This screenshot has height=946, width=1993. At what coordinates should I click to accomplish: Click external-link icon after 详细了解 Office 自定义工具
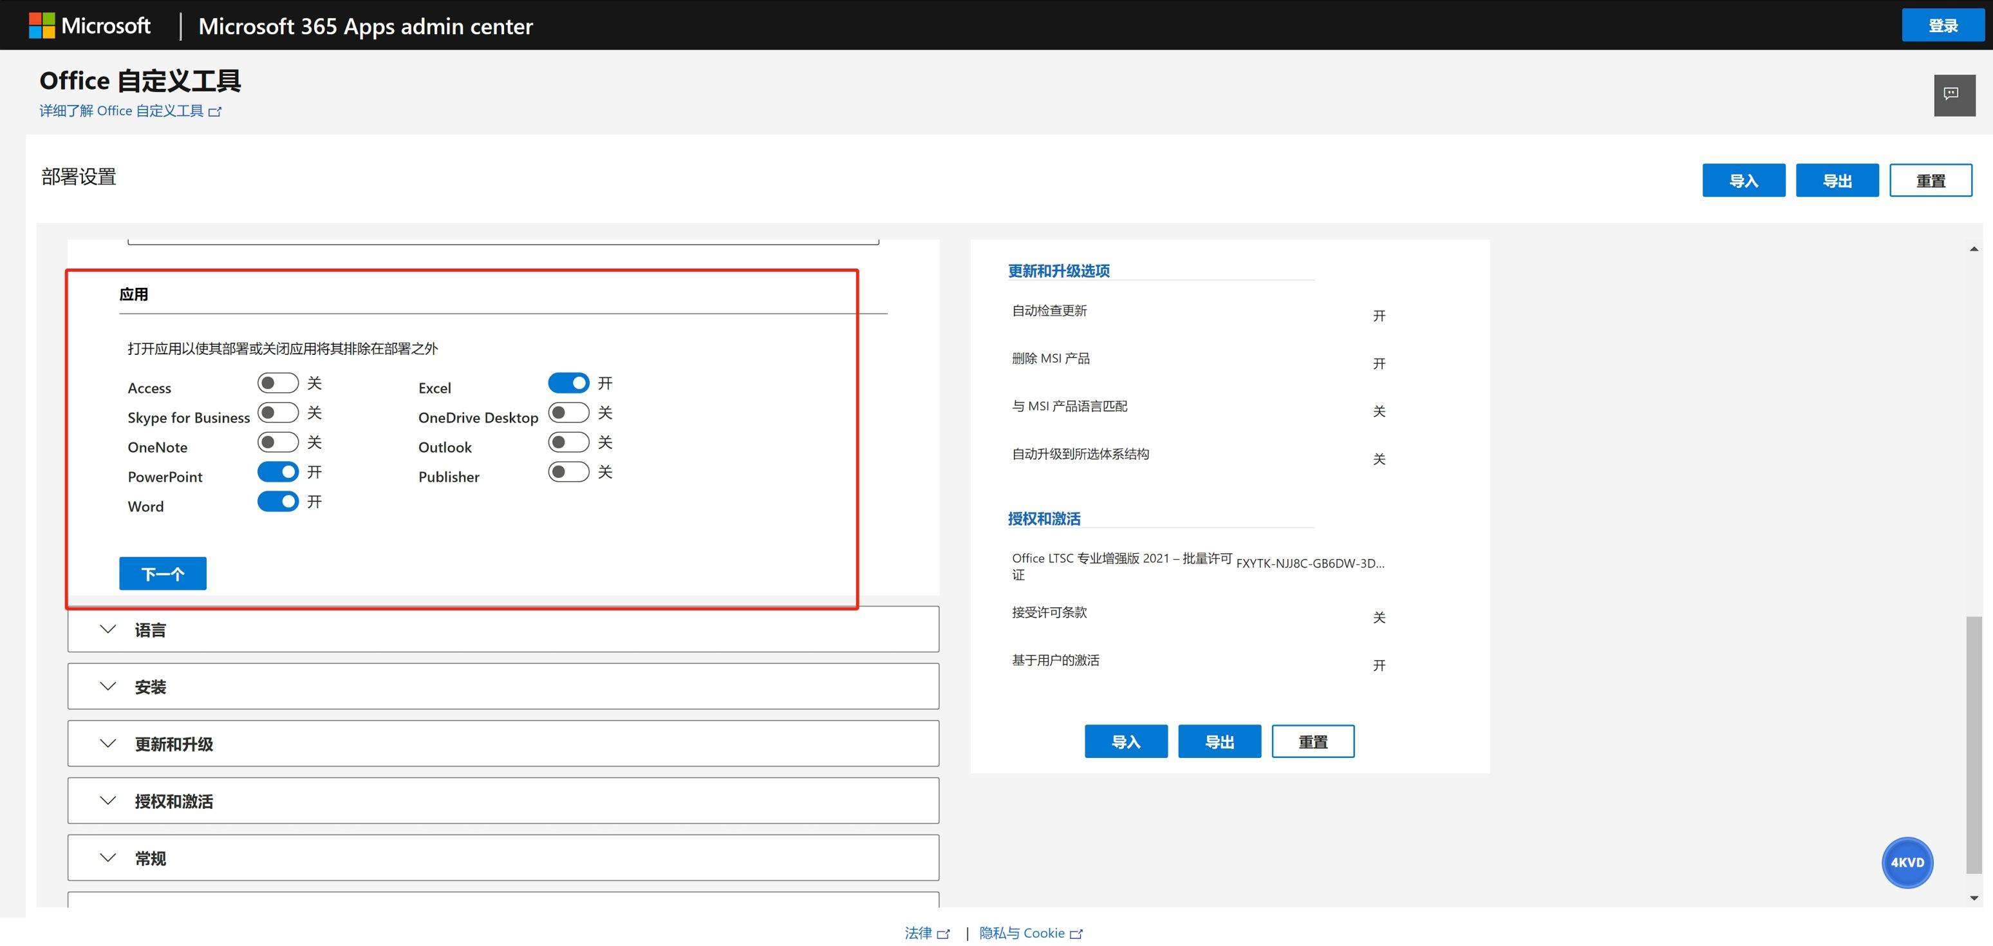215,111
